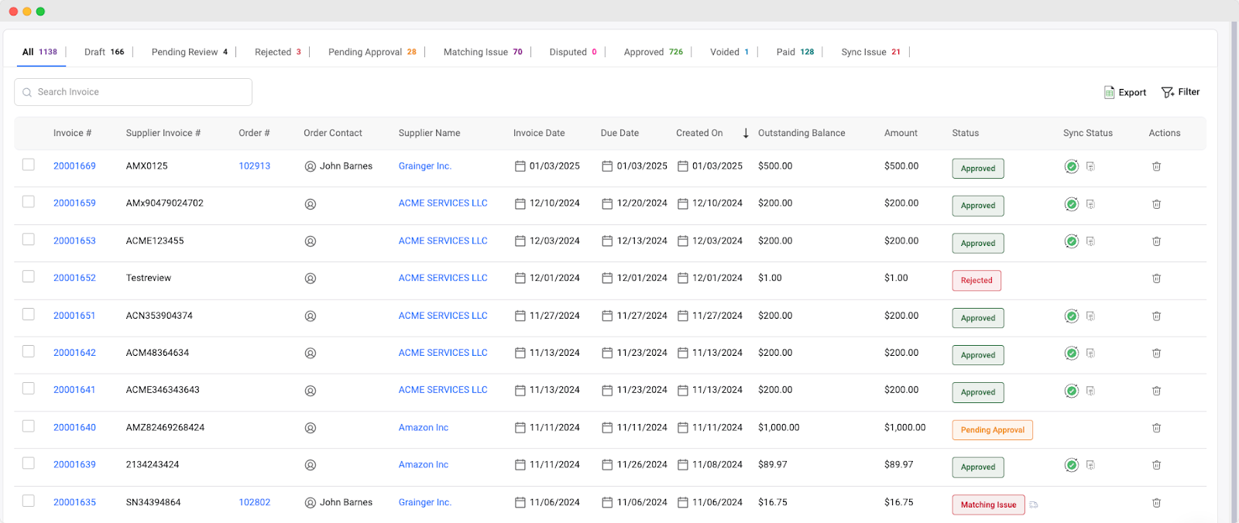This screenshot has width=1239, height=523.
Task: Open invoice number 20001651 link
Action: tap(74, 316)
